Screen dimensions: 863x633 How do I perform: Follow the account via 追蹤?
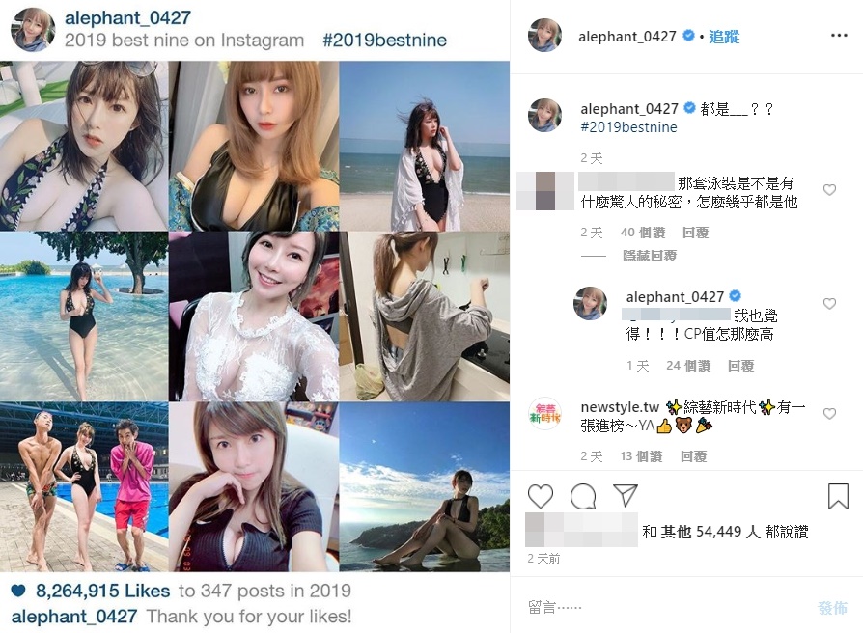(724, 37)
